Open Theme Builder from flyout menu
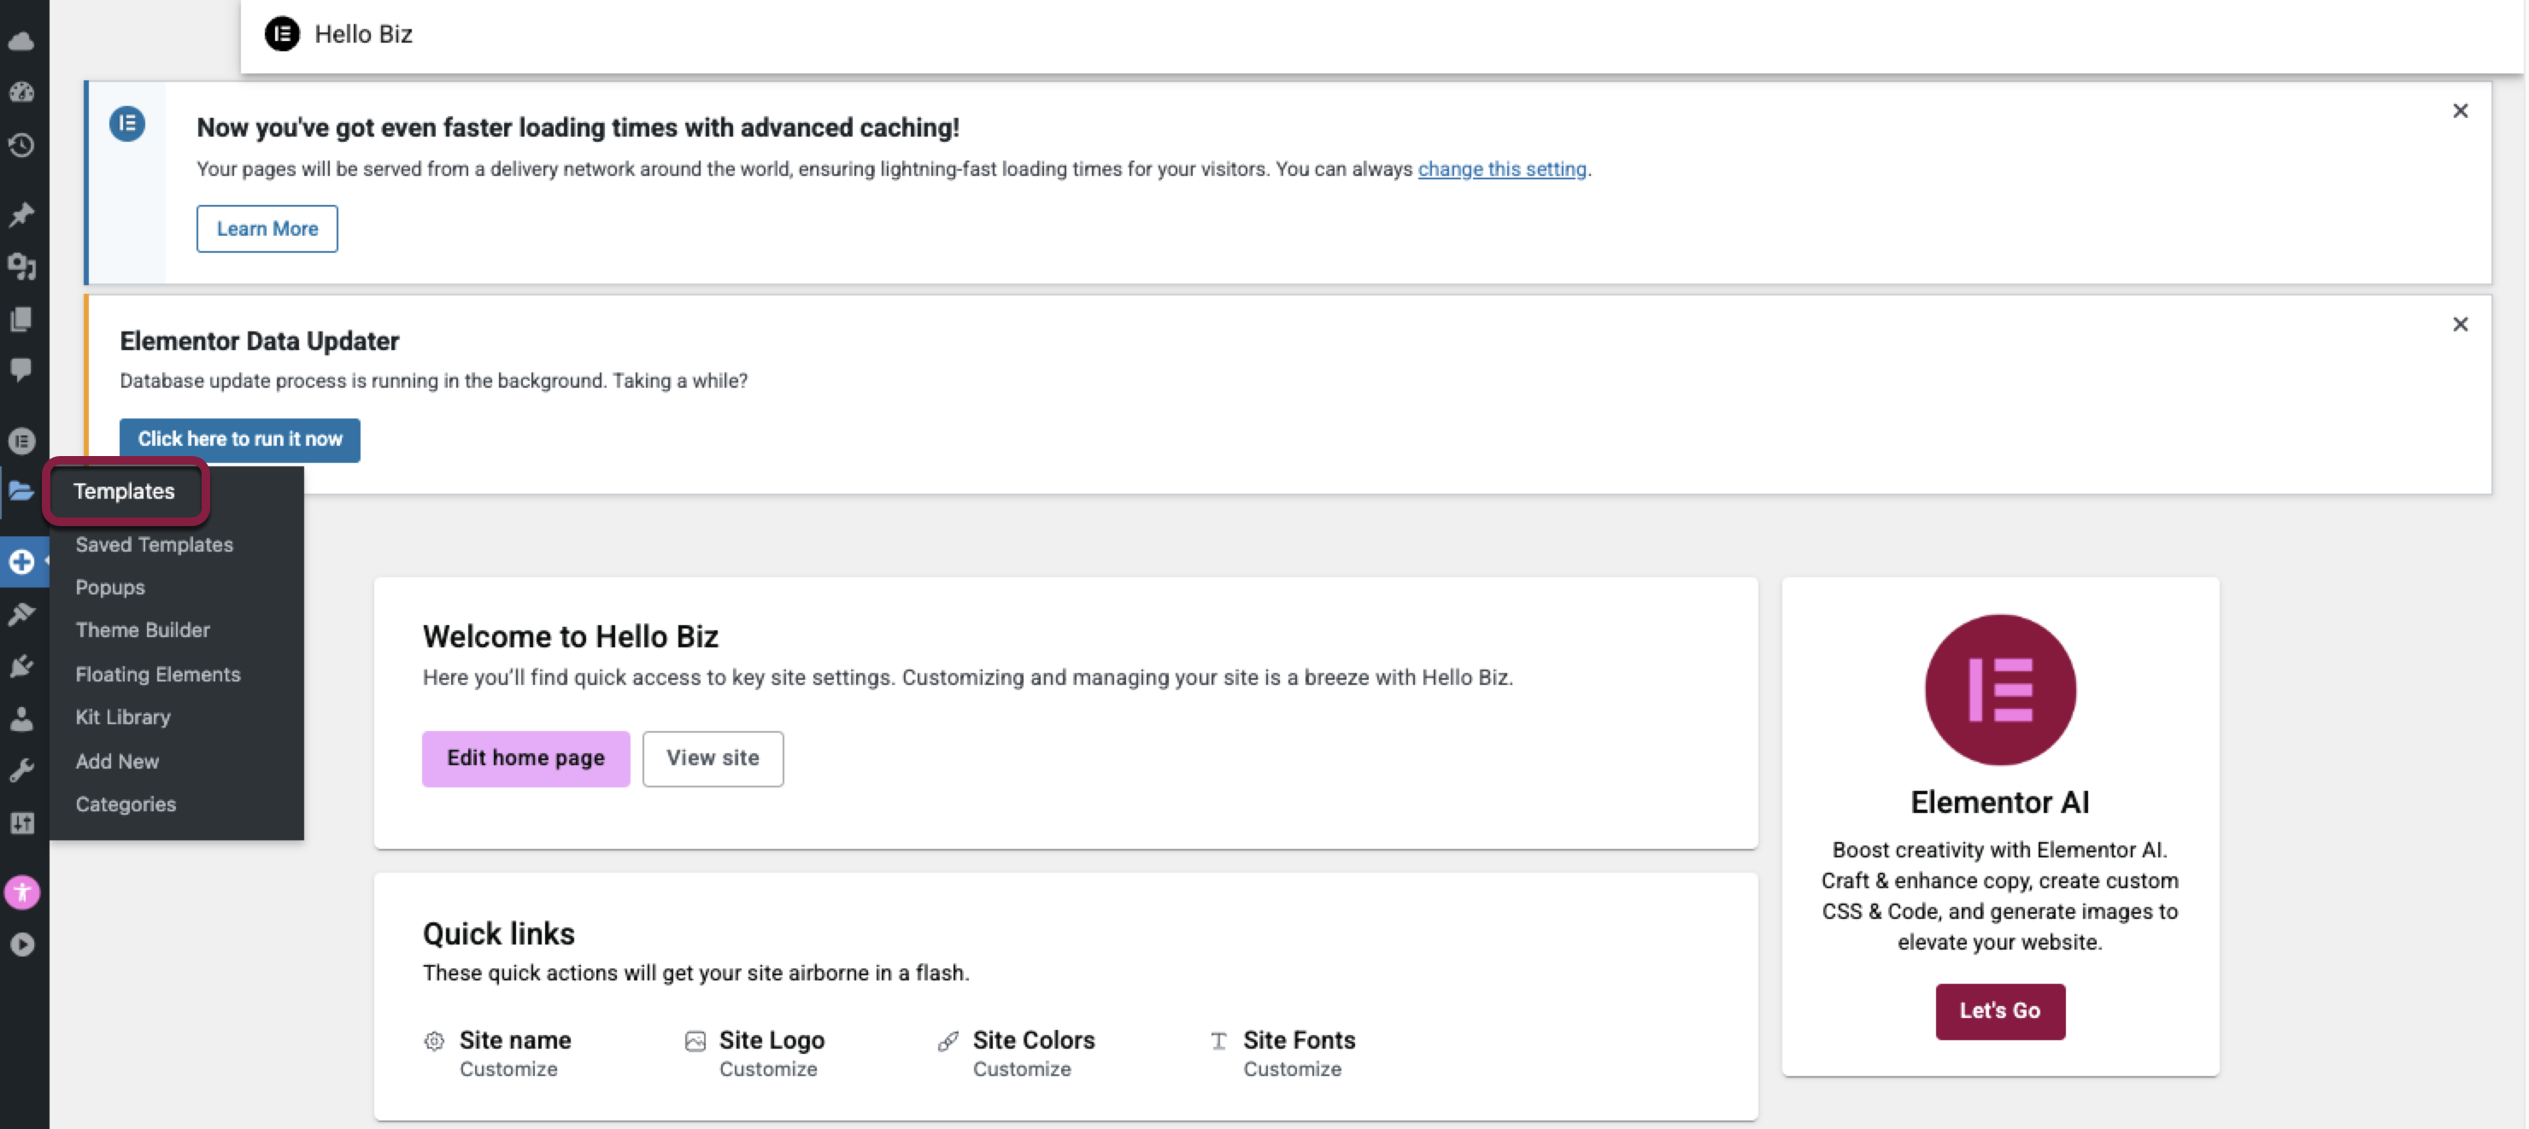Image resolution: width=2529 pixels, height=1129 pixels. (x=143, y=630)
